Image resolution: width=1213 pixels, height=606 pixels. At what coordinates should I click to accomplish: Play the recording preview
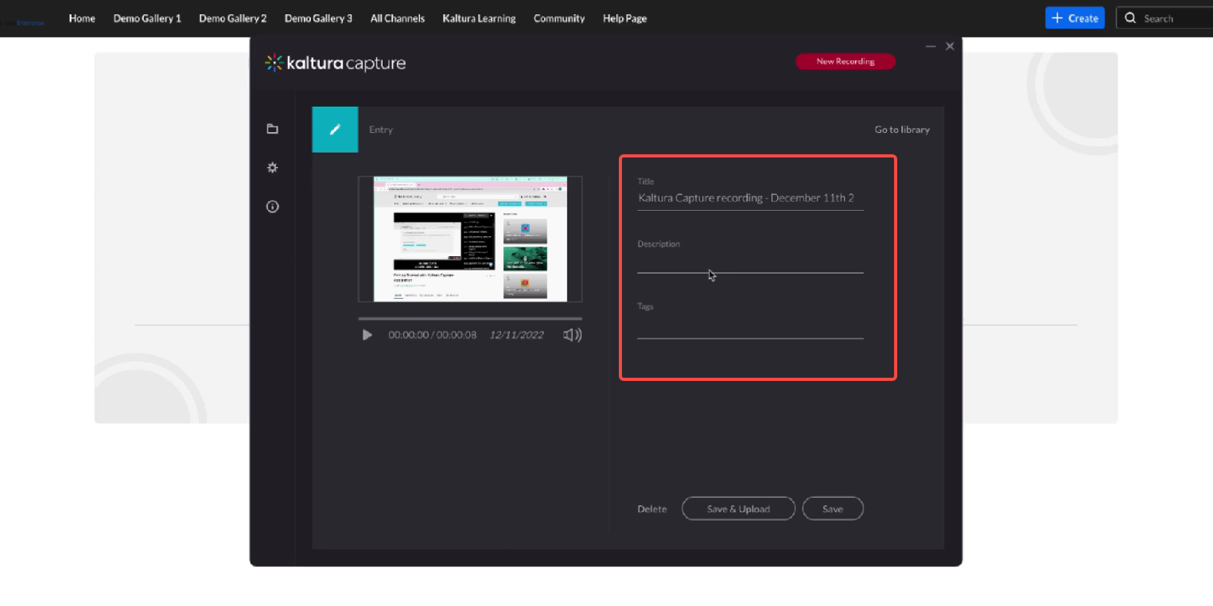click(367, 335)
